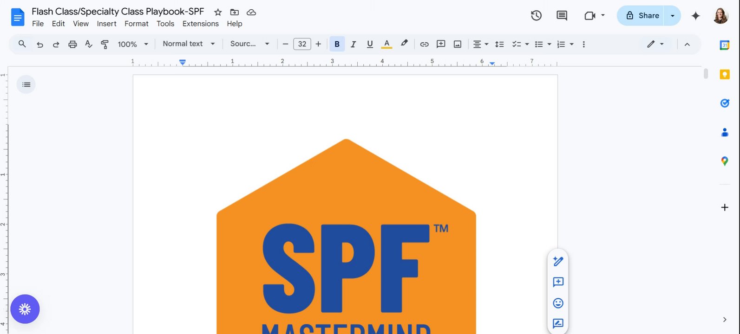Open the 100% zoom dropdown
The height and width of the screenshot is (334, 740).
point(133,44)
